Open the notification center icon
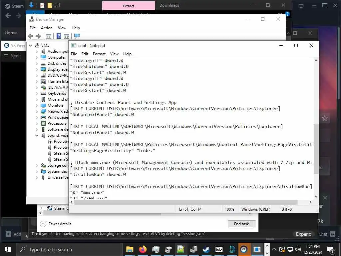Viewport: 341px width, 256px height. pos(330,250)
